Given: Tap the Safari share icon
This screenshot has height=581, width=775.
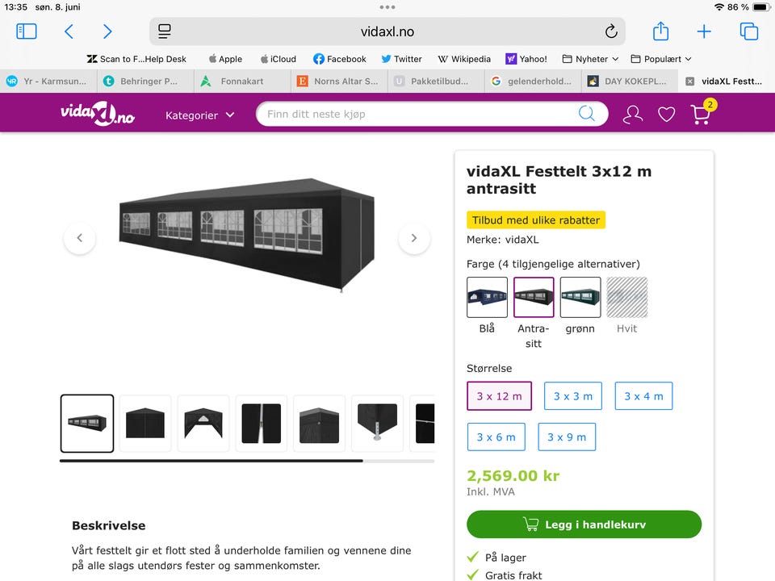Looking at the screenshot, I should [660, 31].
